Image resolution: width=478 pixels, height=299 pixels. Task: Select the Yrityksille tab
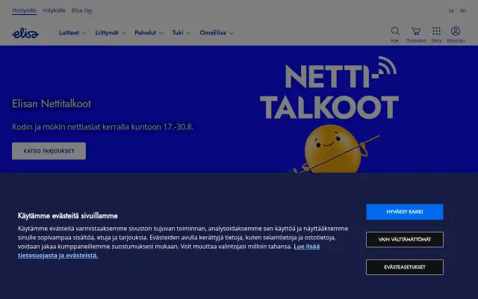54,10
